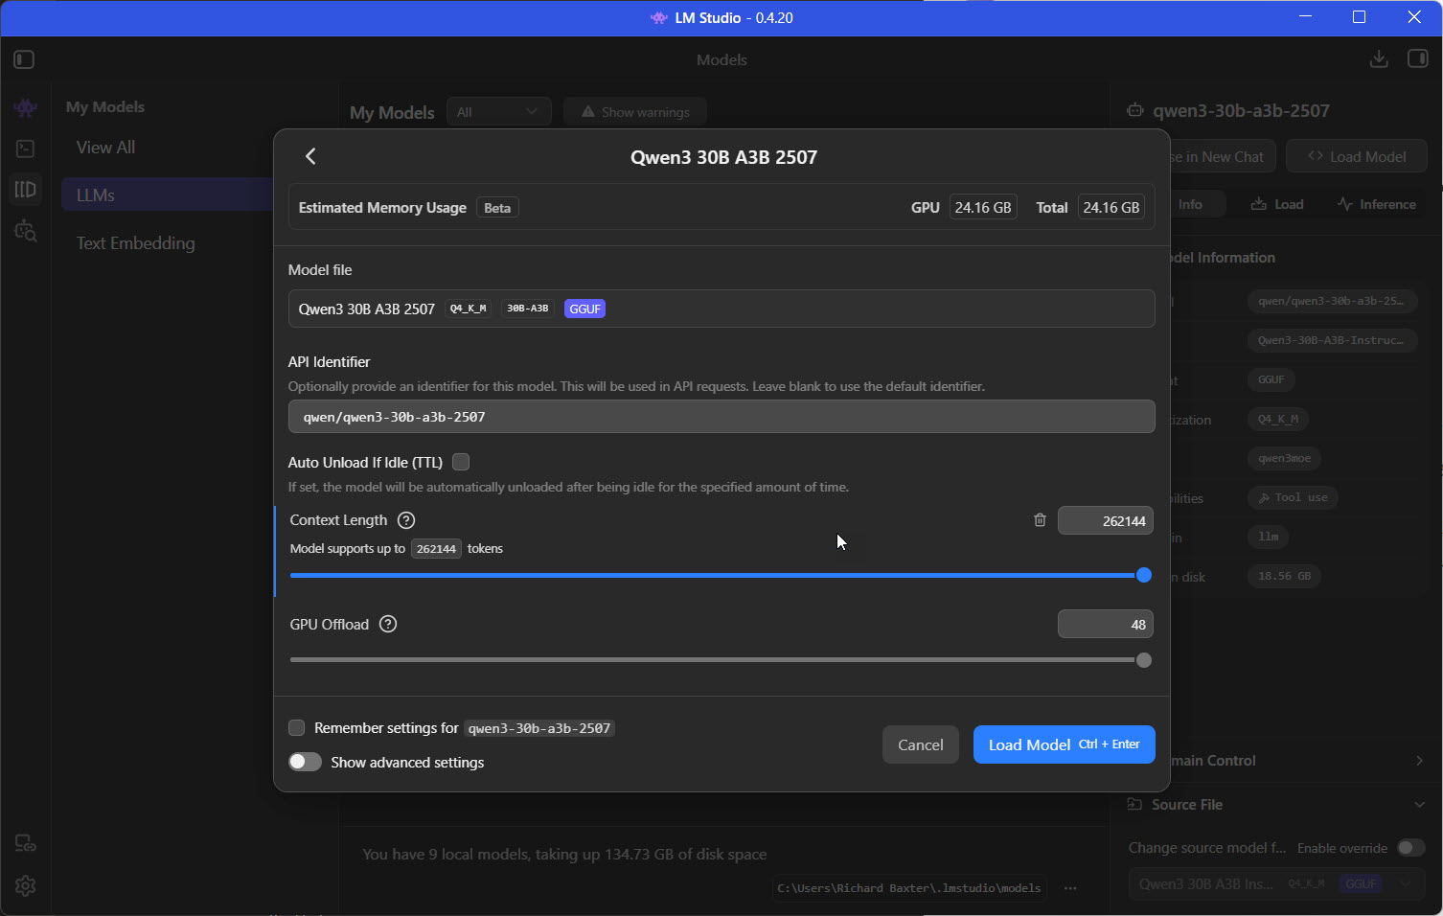Open settings gear in left rail
The image size is (1443, 916).
(x=26, y=885)
